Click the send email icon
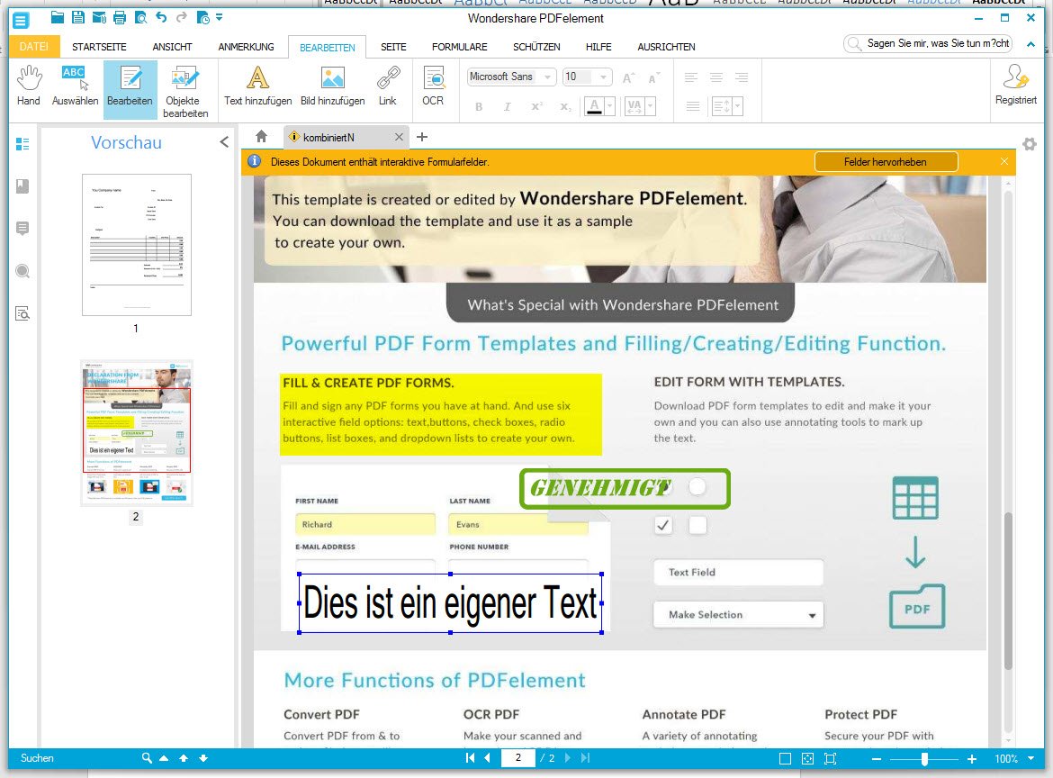 coord(99,17)
